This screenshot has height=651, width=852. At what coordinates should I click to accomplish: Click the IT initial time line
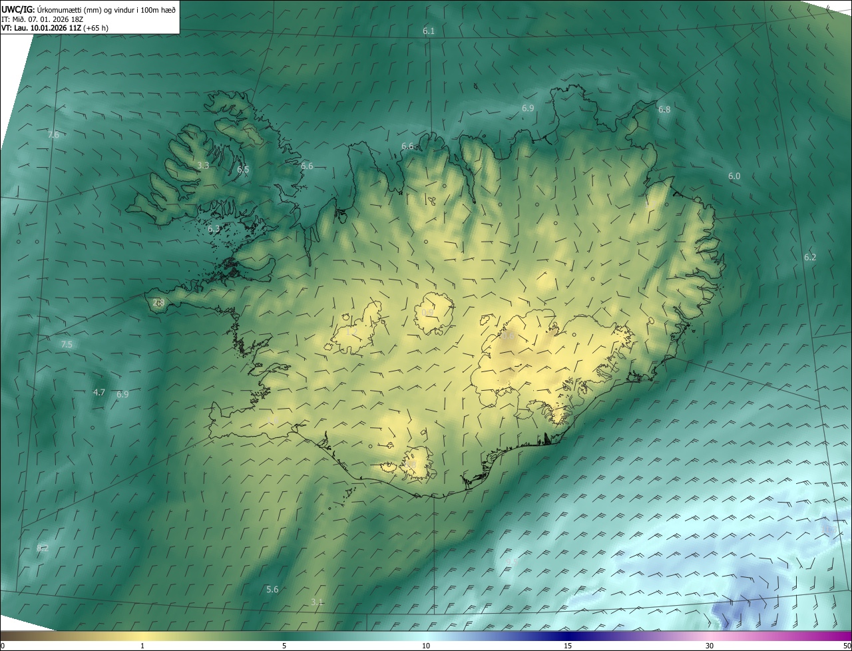(x=42, y=19)
